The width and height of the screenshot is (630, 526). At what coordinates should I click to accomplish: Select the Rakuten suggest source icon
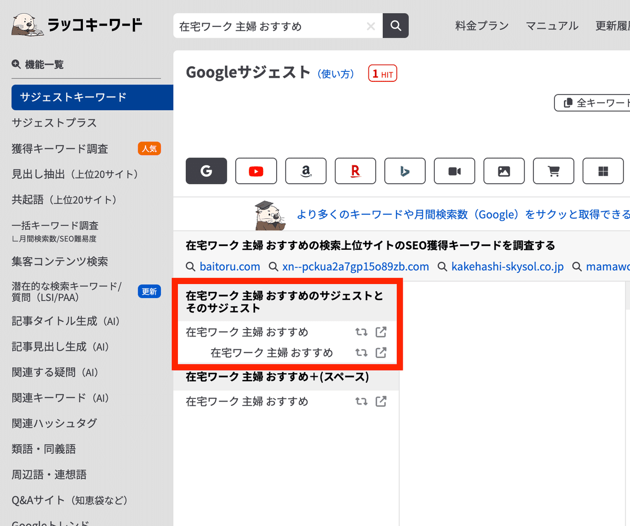pyautogui.click(x=355, y=171)
